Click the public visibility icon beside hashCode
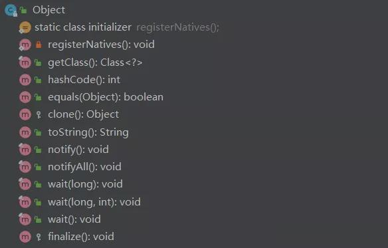 tap(38, 80)
